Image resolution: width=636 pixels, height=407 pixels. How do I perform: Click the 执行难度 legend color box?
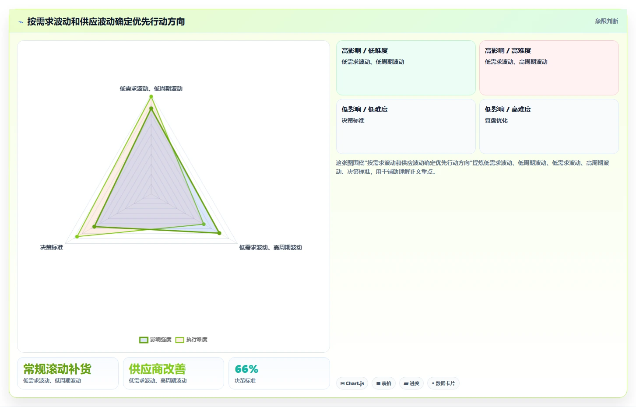point(179,340)
